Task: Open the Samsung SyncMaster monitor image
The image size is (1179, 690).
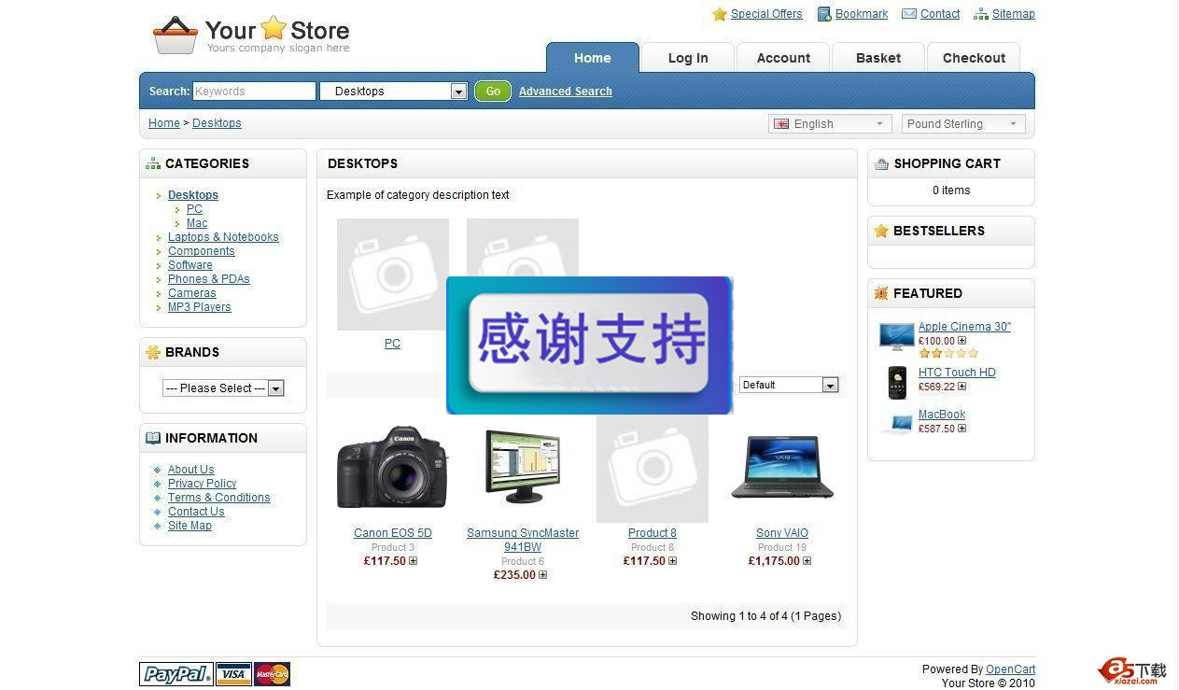Action: pos(523,467)
